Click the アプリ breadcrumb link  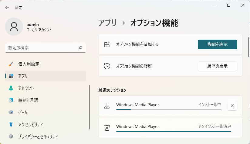(x=107, y=23)
